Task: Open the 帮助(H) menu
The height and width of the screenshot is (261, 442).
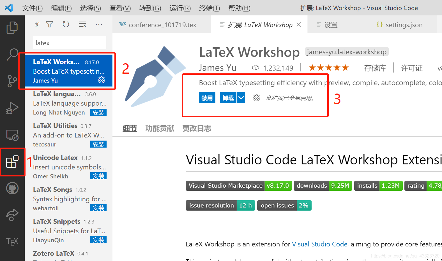Action: coord(239,8)
